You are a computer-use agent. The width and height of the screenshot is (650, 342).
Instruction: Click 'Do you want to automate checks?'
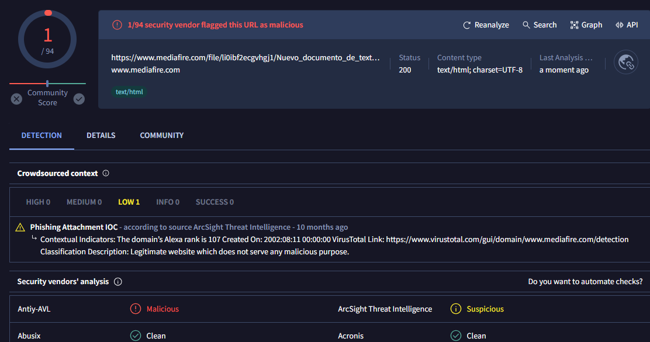click(585, 281)
